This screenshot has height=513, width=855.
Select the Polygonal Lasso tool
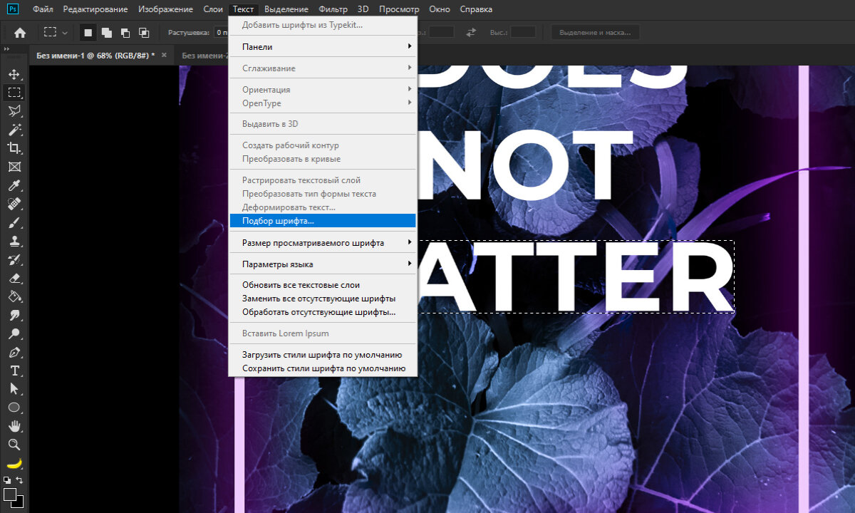pyautogui.click(x=14, y=111)
